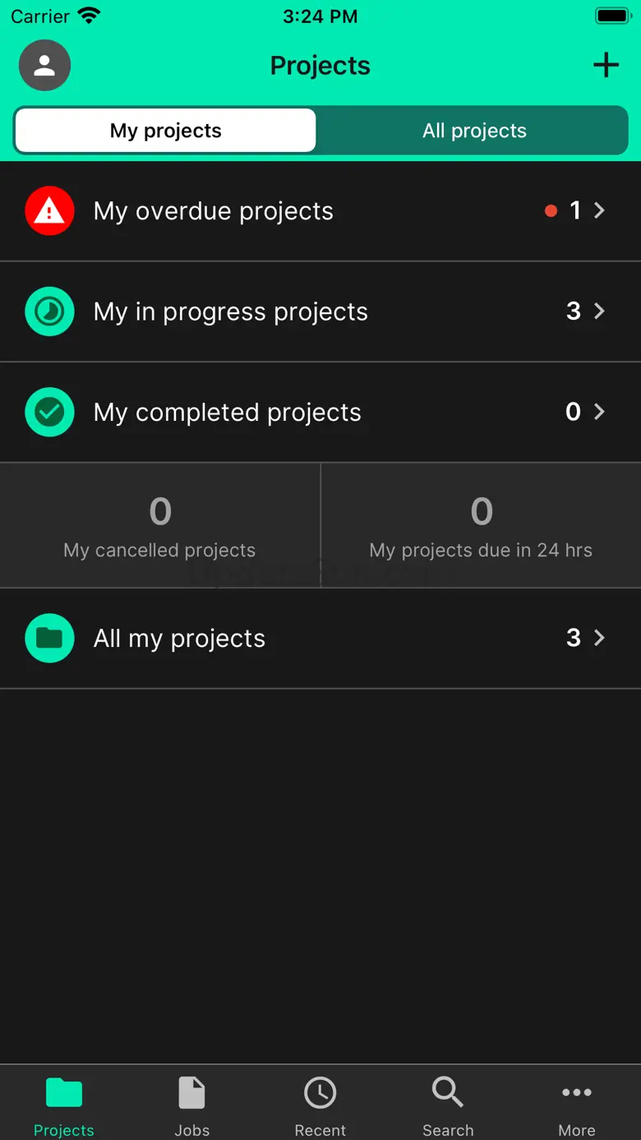The width and height of the screenshot is (641, 1140).
Task: Tap the red overdue warning triangle icon
Action: click(x=49, y=211)
